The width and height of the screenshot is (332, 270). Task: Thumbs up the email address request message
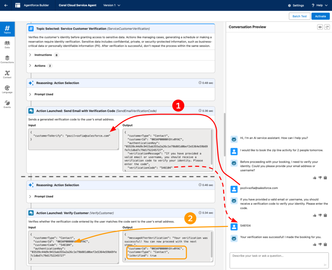(x=315, y=178)
